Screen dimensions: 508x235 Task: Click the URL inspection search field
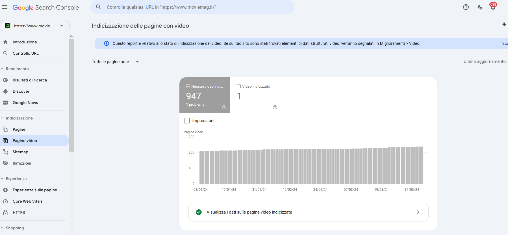pos(192,7)
